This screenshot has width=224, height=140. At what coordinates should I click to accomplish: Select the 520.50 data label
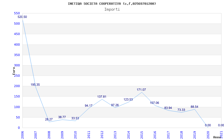(x=22, y=17)
